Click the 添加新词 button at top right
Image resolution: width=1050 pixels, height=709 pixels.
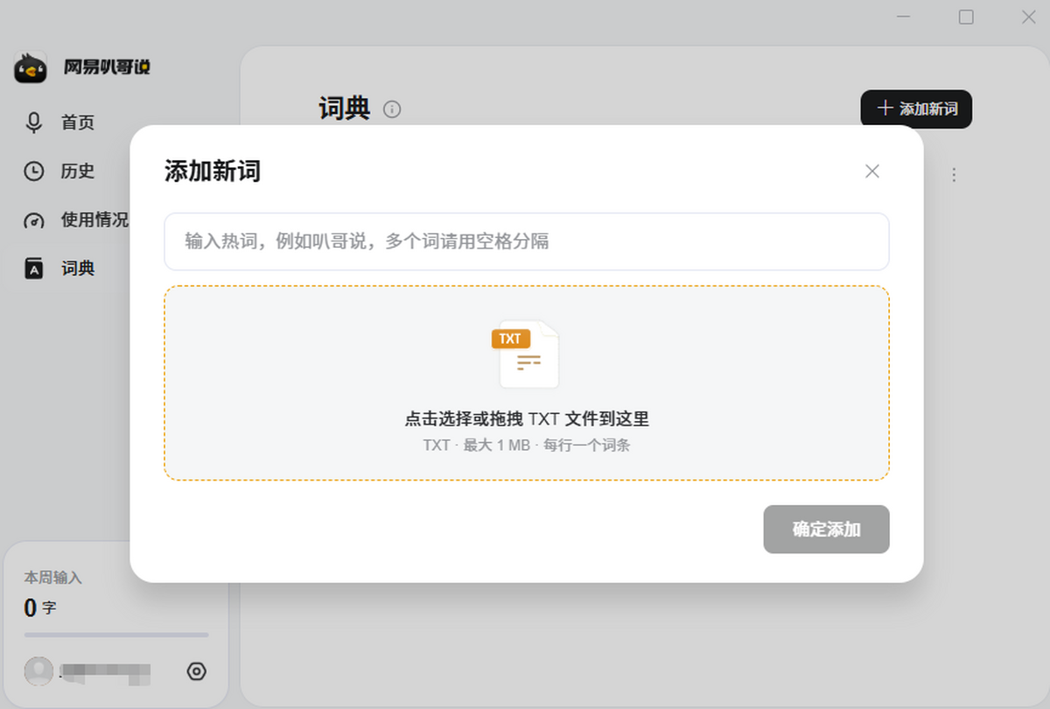pyautogui.click(x=916, y=109)
